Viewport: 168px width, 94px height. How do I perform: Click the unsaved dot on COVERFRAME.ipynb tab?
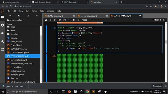click(x=140, y=16)
